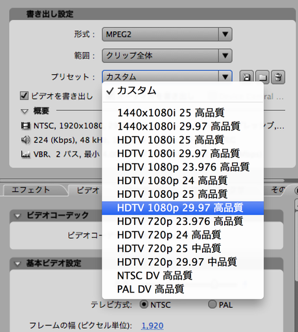The width and height of the screenshot is (298, 332).
Task: Click the delete preset trash icon
Action: (278, 77)
